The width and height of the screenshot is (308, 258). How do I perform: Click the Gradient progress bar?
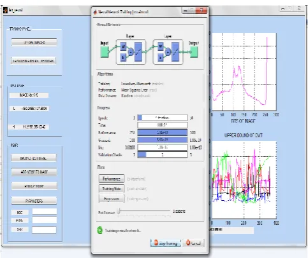(163, 140)
